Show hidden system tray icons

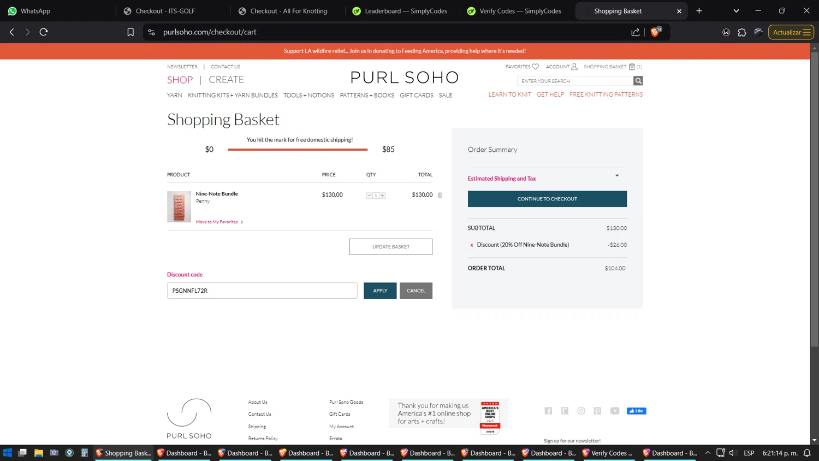708,453
